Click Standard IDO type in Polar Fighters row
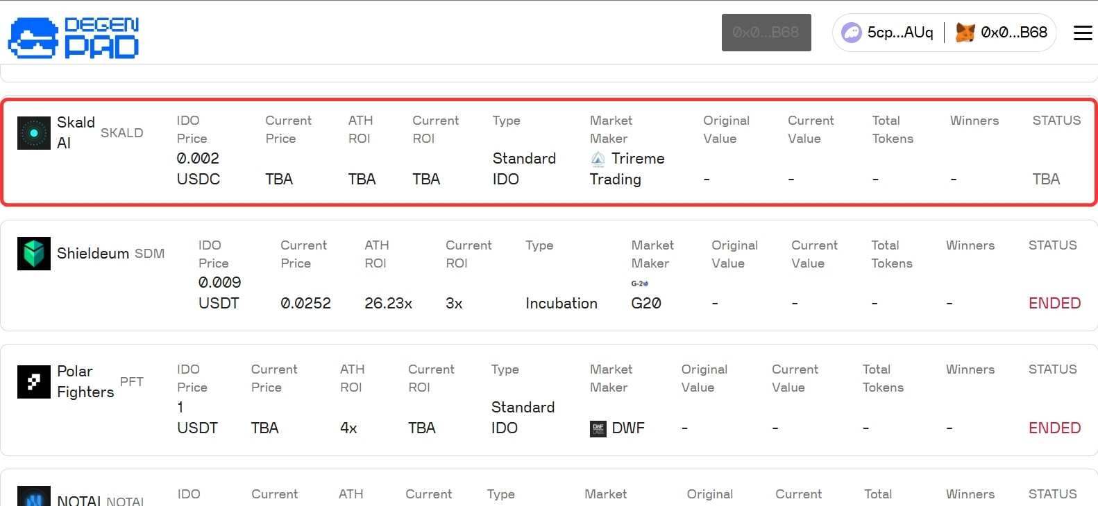This screenshot has height=506, width=1098. [x=523, y=417]
